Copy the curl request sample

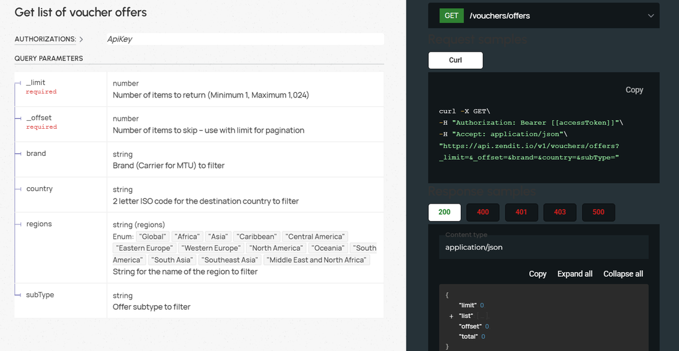[x=634, y=90]
